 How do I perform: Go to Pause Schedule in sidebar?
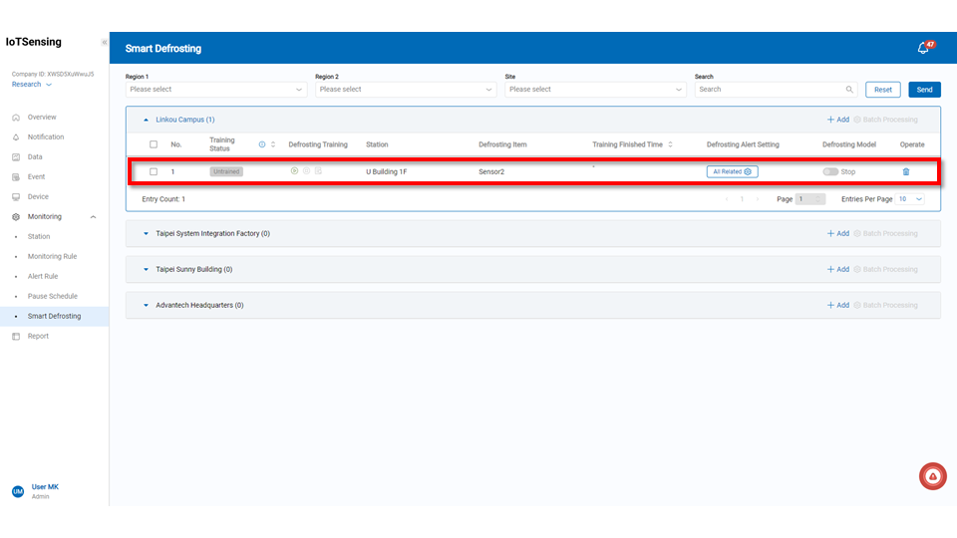point(52,296)
